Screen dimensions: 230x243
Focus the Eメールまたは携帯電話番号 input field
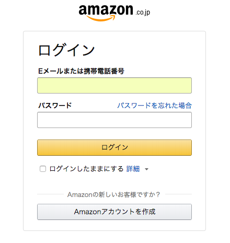tap(114, 86)
